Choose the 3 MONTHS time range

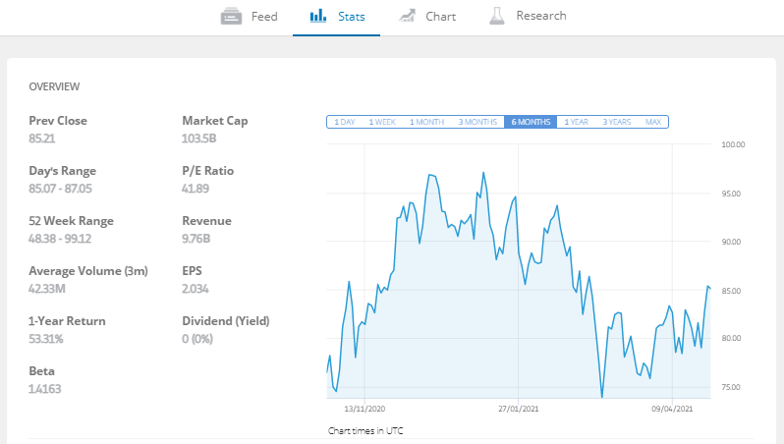(477, 122)
